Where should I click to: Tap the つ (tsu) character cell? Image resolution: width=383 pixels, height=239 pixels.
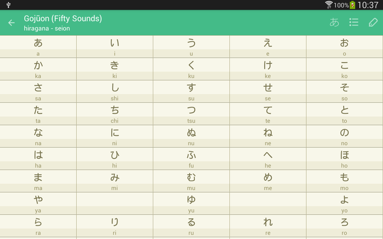click(191, 110)
